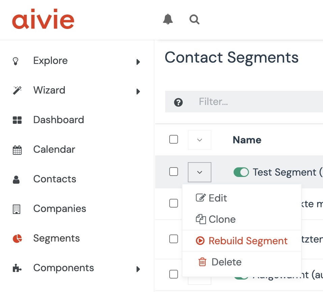323x292 pixels.
Task: Click the Calendar sidebar icon
Action: pos(17,150)
